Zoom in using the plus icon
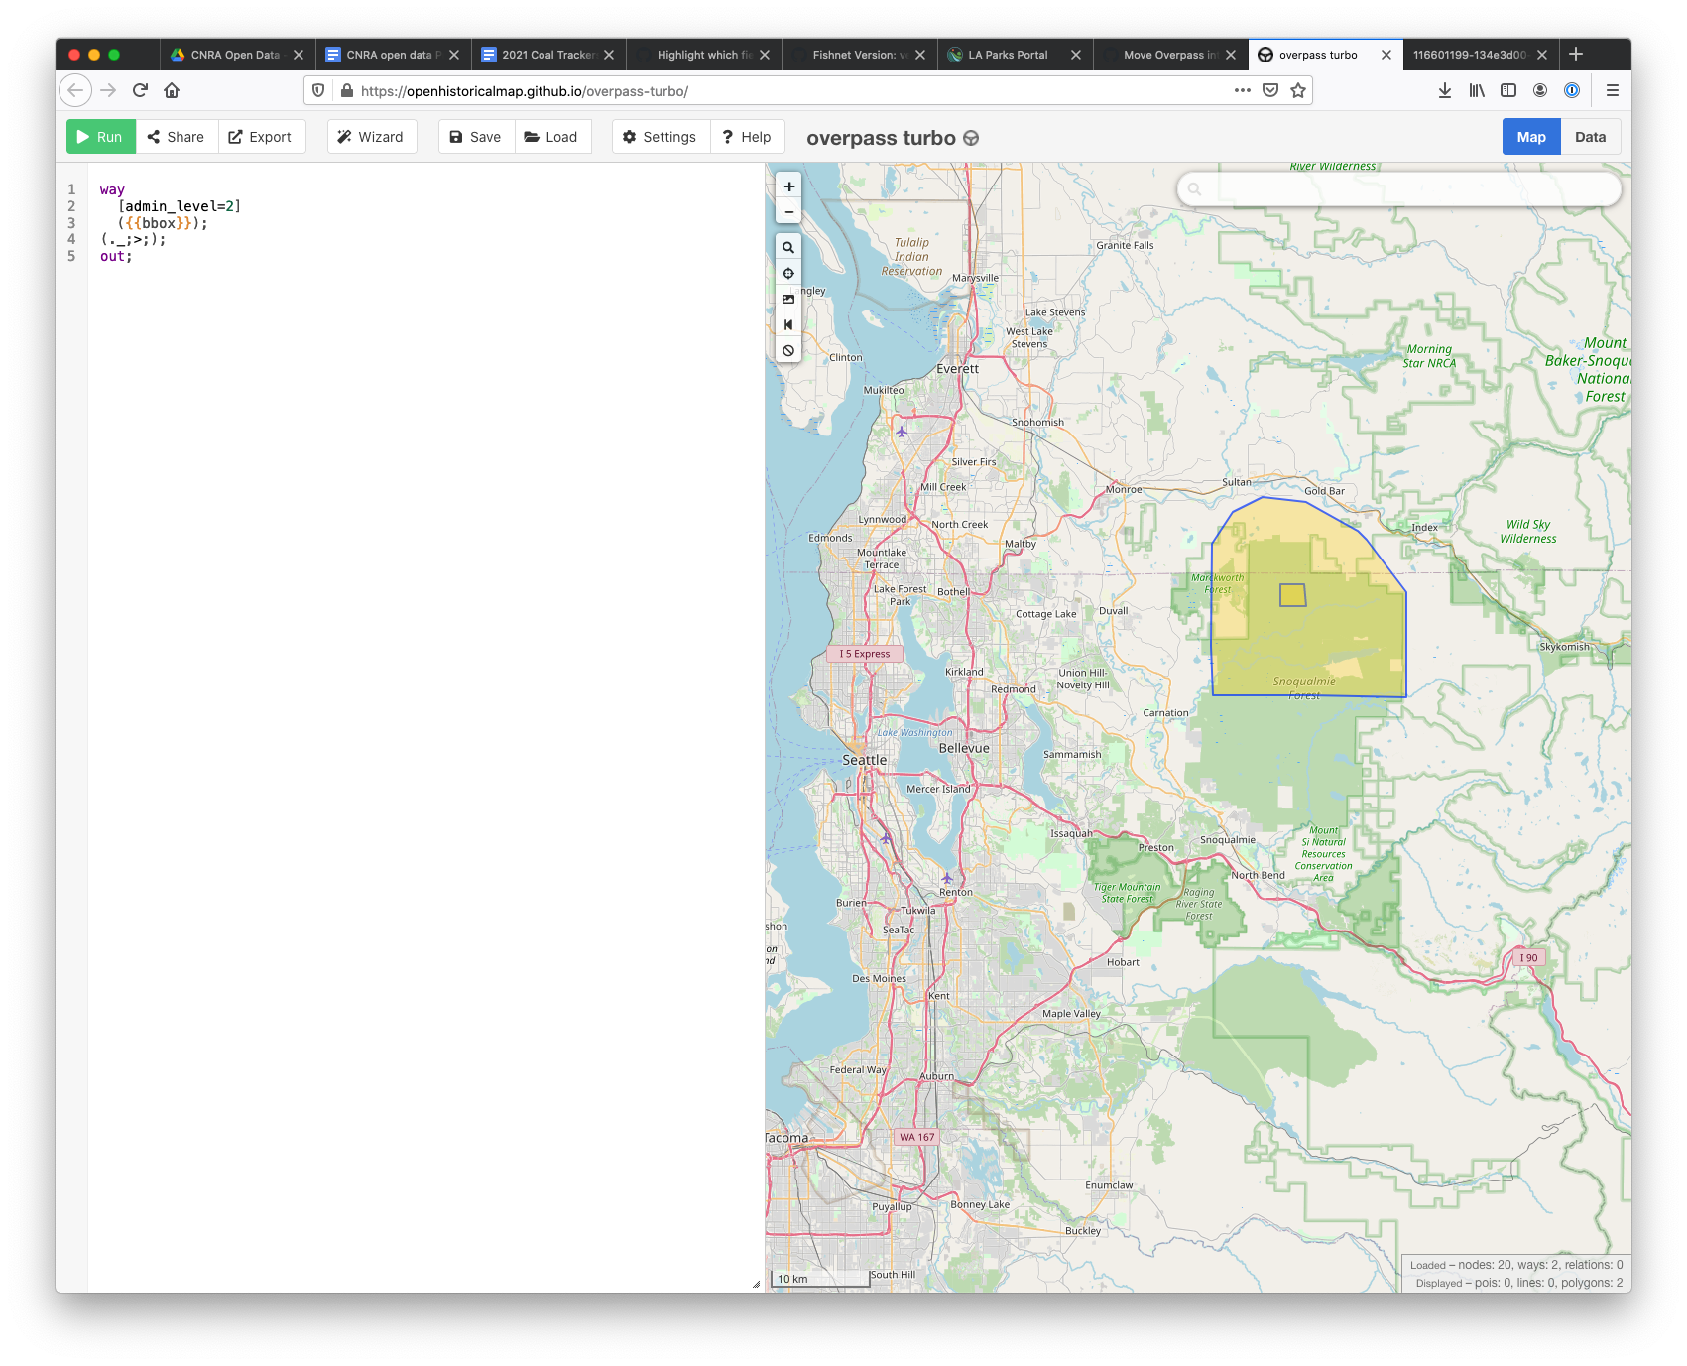 (788, 186)
